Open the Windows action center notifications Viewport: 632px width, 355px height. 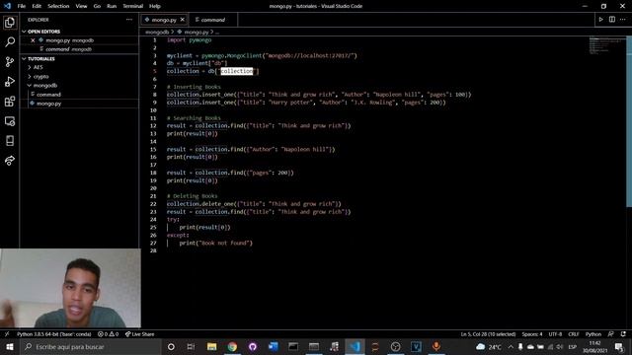pyautogui.click(x=619, y=346)
